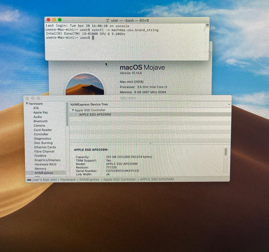
Task: Select Disc Burning in the sidebar
Action: 43,143
